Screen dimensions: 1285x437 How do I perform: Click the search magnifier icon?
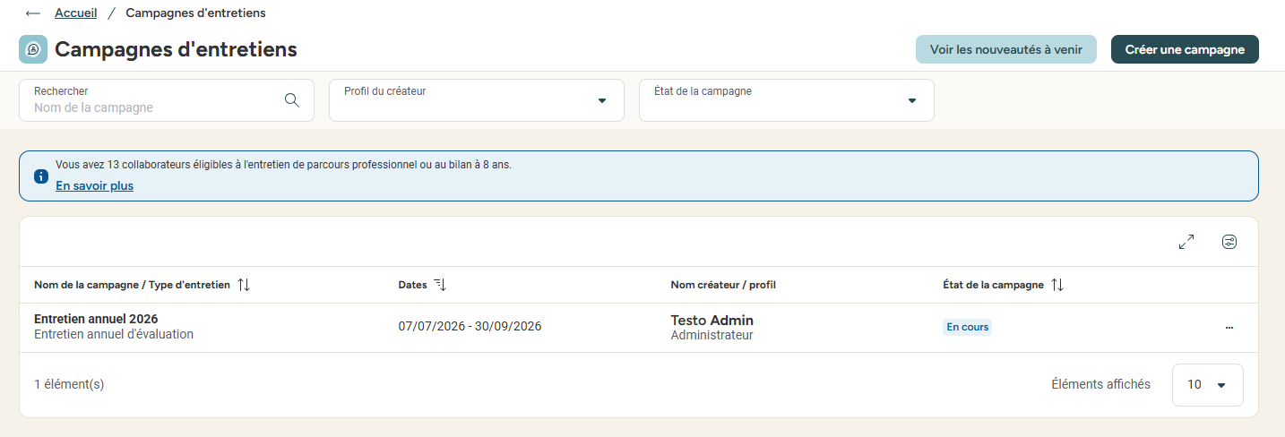coord(291,99)
